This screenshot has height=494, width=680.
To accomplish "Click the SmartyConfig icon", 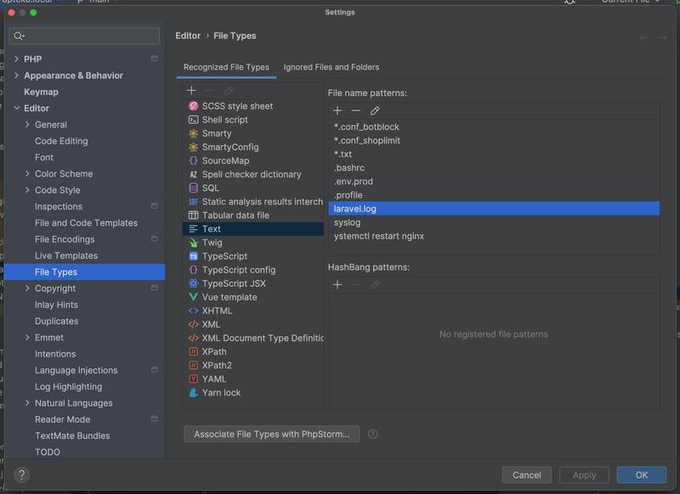I will 194,147.
